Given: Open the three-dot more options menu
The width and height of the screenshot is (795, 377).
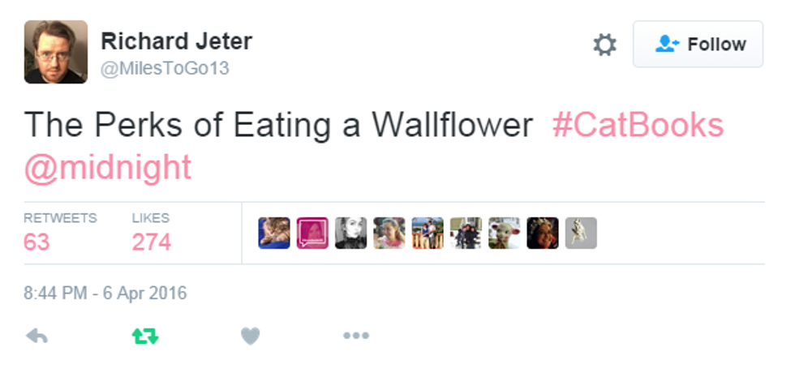Looking at the screenshot, I should click(x=355, y=335).
